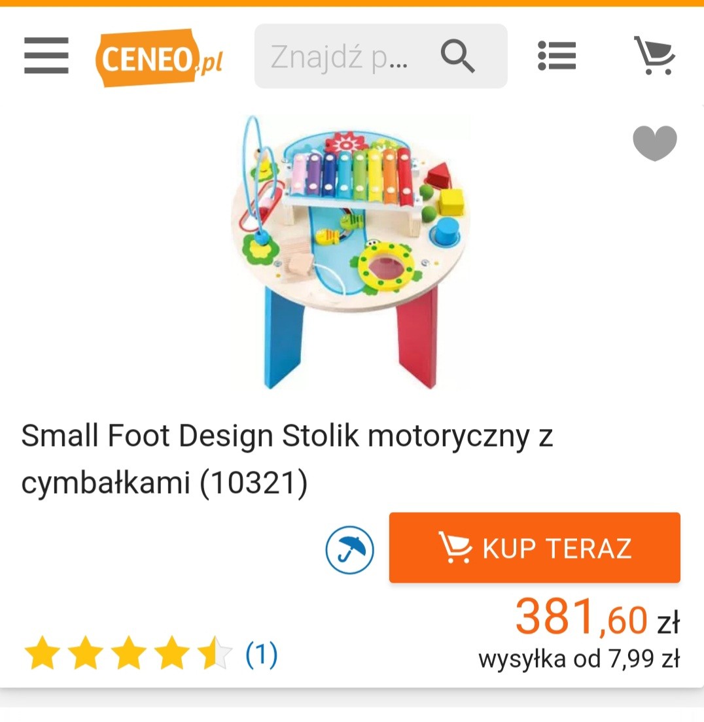
Task: Click cart icon inside KUP TERAZ button
Action: [455, 547]
